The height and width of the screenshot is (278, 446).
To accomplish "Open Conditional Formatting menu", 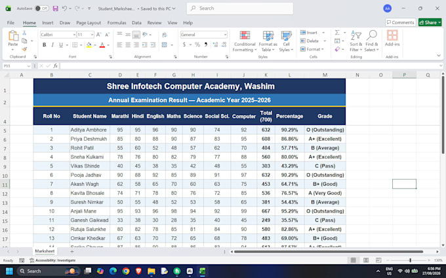I will point(245,41).
